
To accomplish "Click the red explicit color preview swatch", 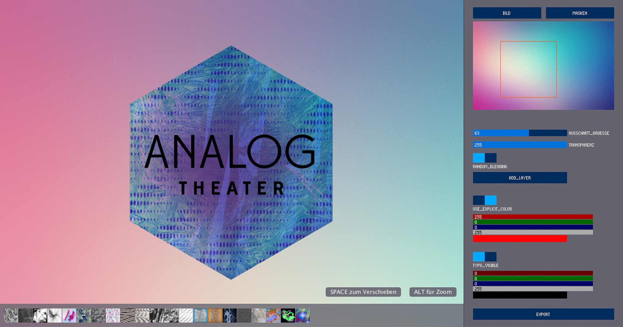I will tap(520, 239).
